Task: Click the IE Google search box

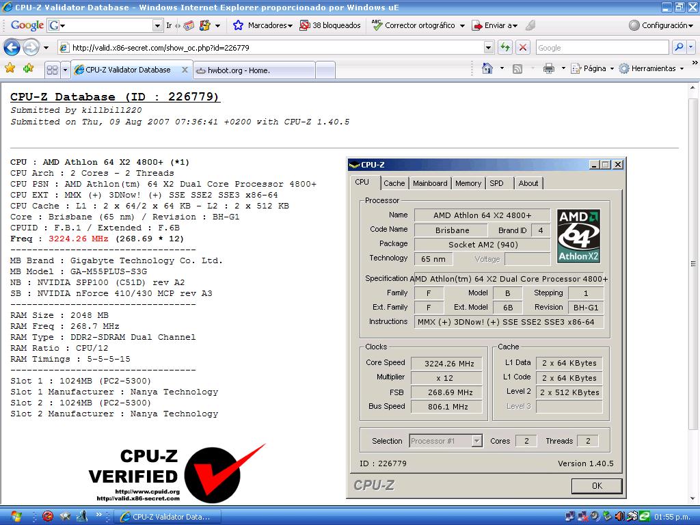Action: click(602, 47)
